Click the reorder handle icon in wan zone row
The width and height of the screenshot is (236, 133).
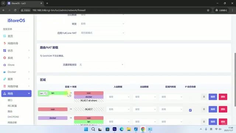click(204, 109)
